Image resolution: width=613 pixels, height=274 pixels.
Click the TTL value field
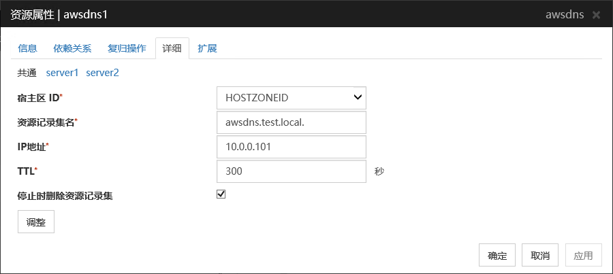pyautogui.click(x=292, y=171)
